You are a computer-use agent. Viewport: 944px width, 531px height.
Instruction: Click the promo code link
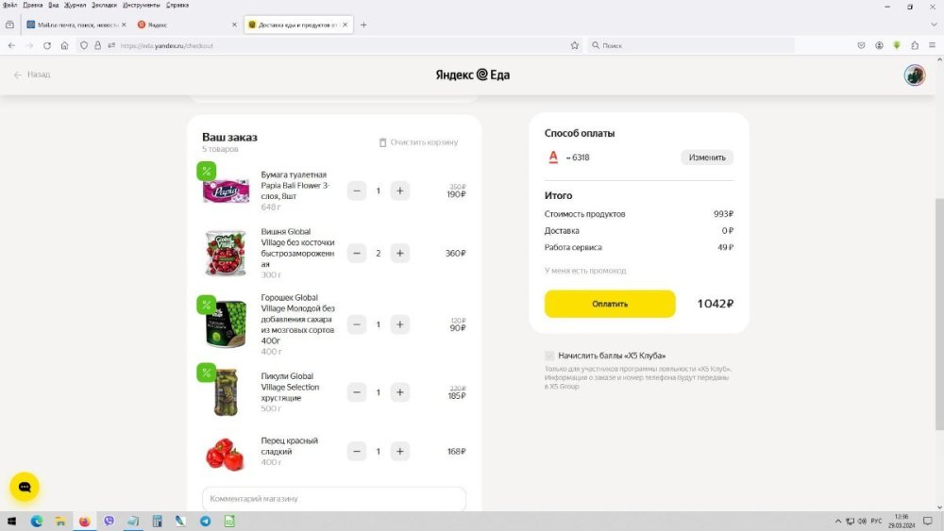585,271
